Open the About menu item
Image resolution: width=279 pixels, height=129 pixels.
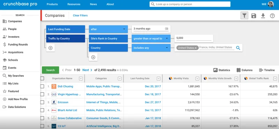point(110,4)
